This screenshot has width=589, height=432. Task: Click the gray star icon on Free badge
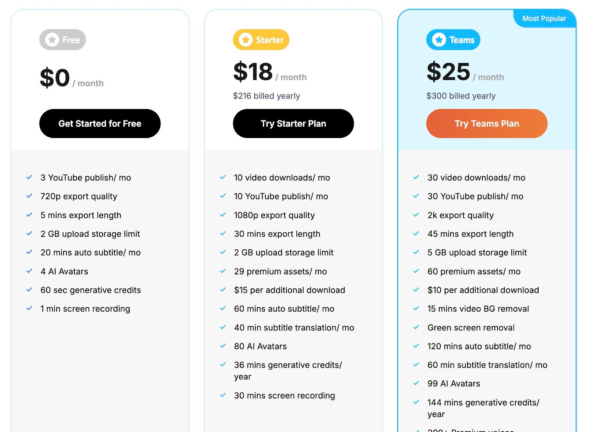click(52, 40)
